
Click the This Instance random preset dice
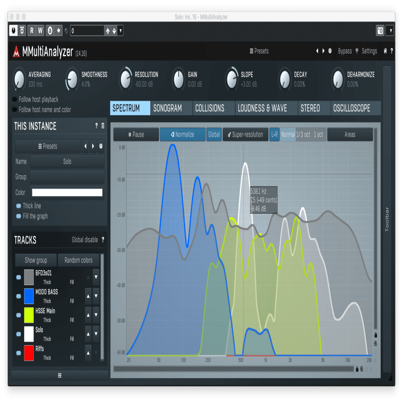click(x=101, y=146)
